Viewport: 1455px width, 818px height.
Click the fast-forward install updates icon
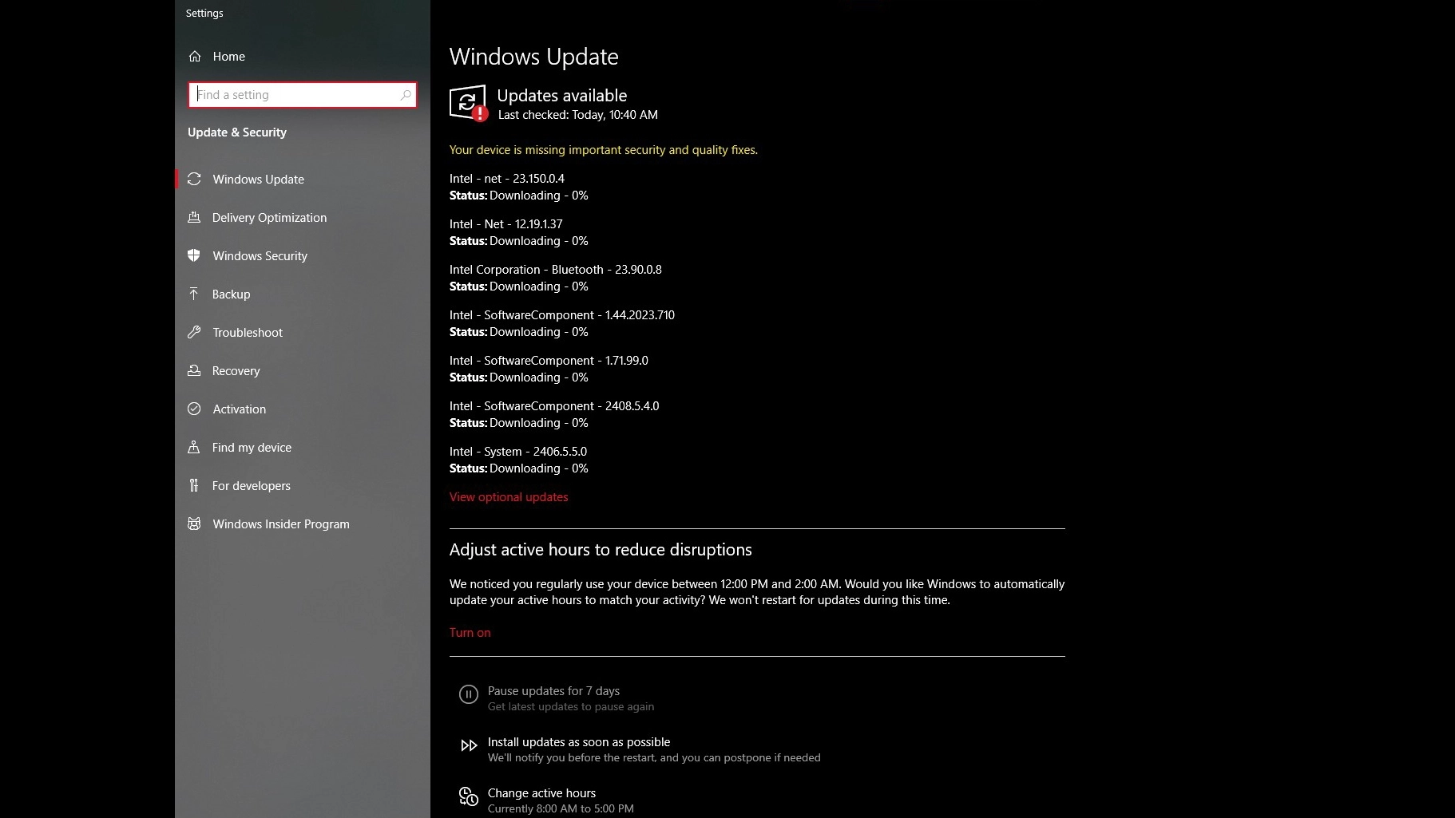point(469,745)
